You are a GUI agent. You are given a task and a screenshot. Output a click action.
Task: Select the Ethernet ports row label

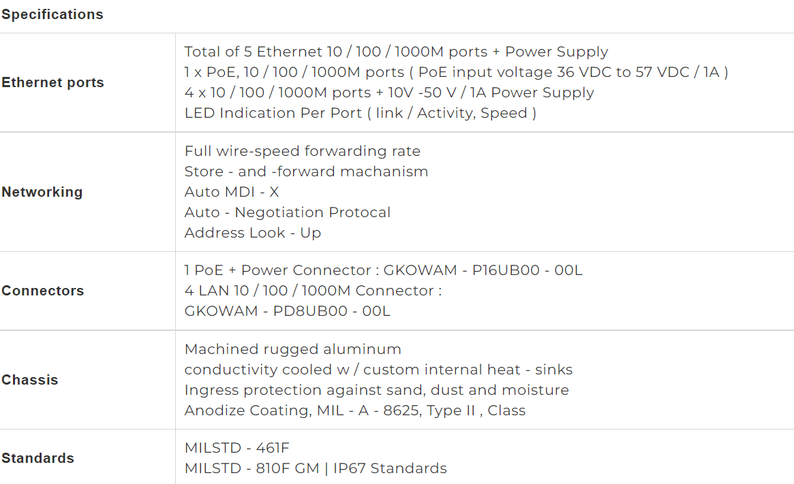[52, 82]
